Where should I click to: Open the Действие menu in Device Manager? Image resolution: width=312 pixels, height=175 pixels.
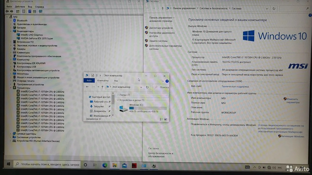tap(20, 7)
